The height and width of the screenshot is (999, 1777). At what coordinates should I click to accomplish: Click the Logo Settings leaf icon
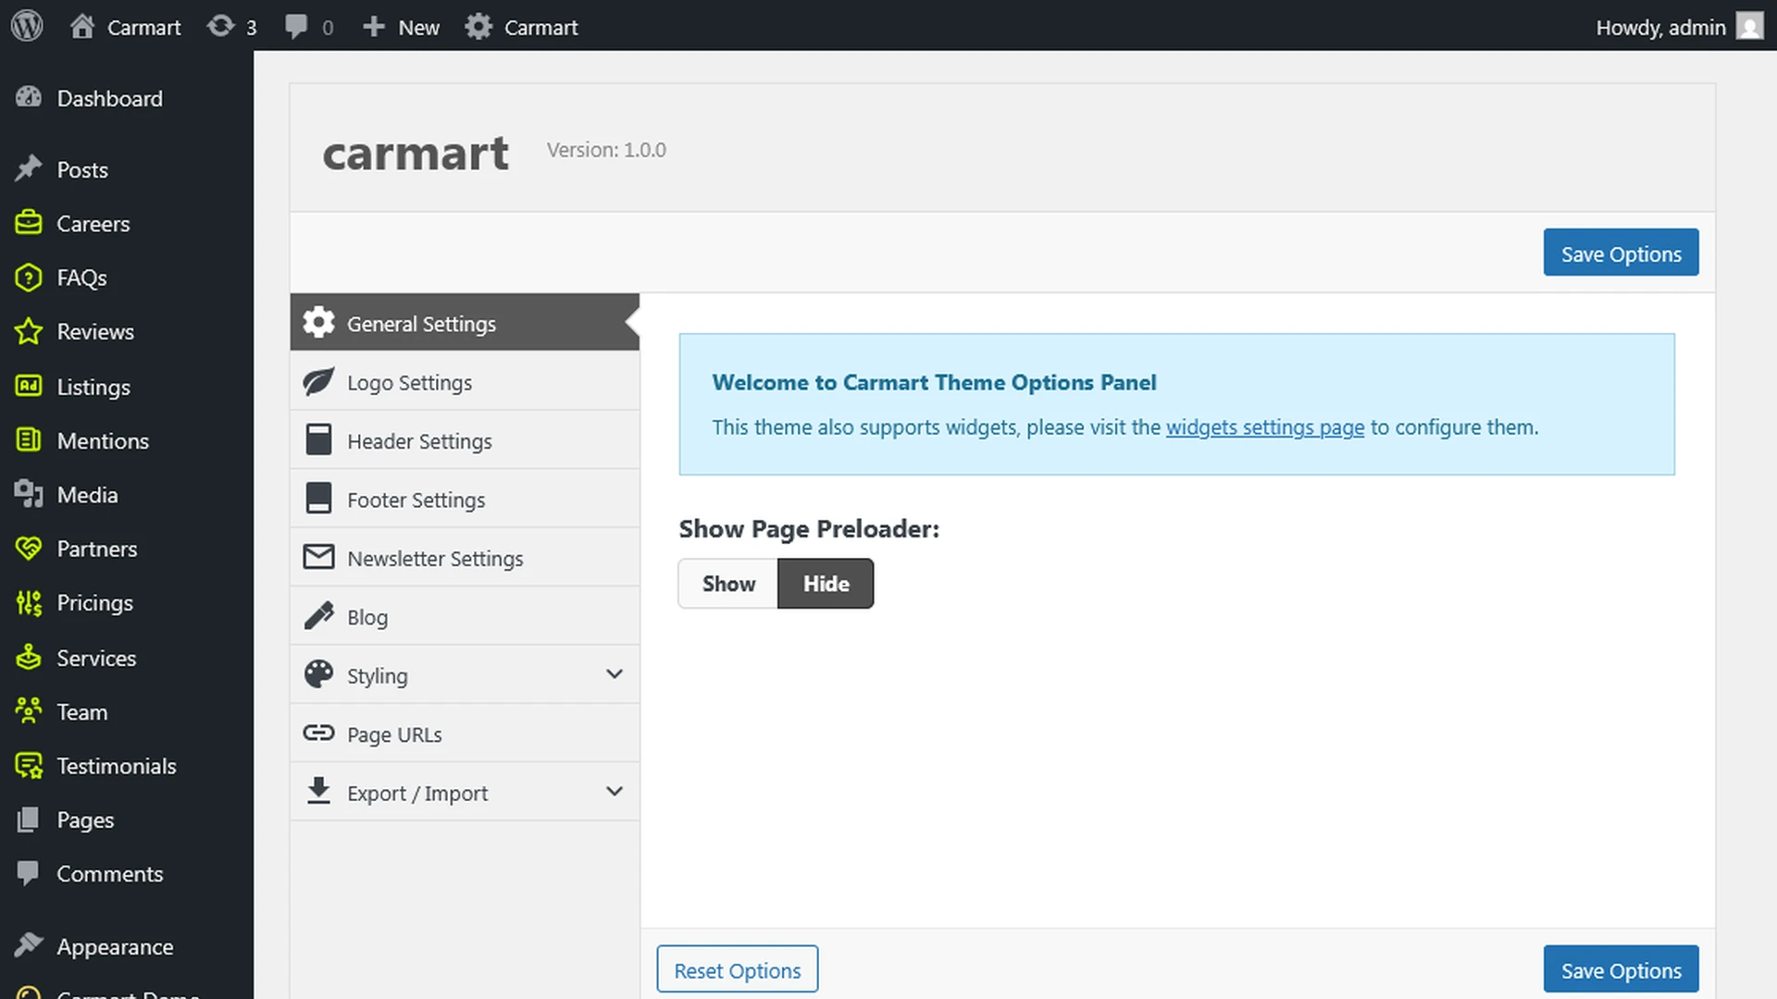pos(318,381)
